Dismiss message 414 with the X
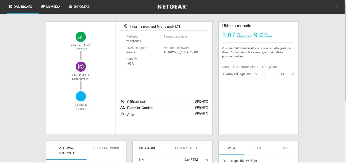Image resolution: width=346 pixels, height=163 pixels. (207, 160)
